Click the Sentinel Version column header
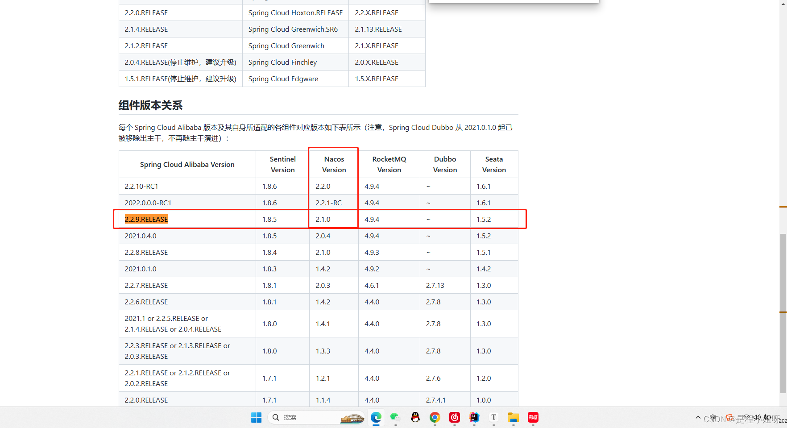Screen dimensions: 787x428 [283, 164]
